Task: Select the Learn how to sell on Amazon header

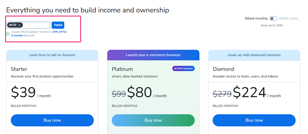Action: pos(52,55)
